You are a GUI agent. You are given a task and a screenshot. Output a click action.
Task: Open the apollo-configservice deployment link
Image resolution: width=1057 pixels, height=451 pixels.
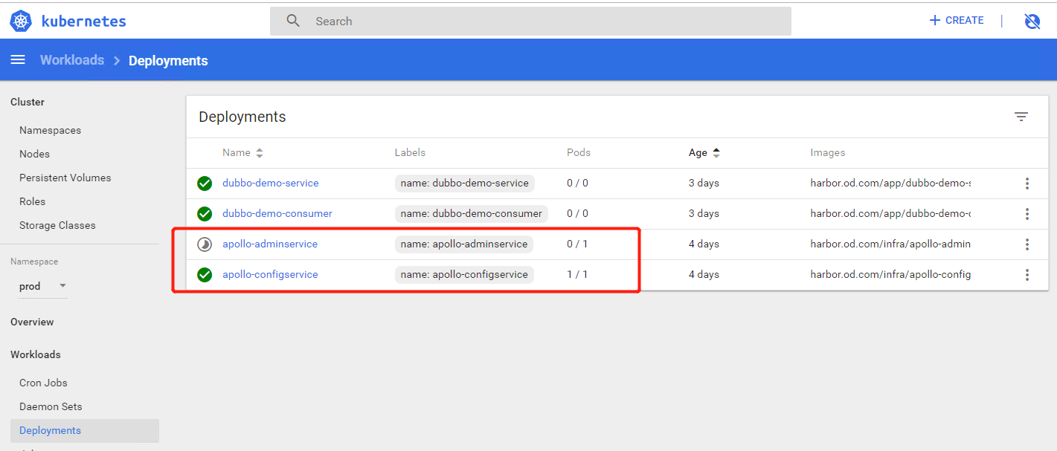[270, 275]
